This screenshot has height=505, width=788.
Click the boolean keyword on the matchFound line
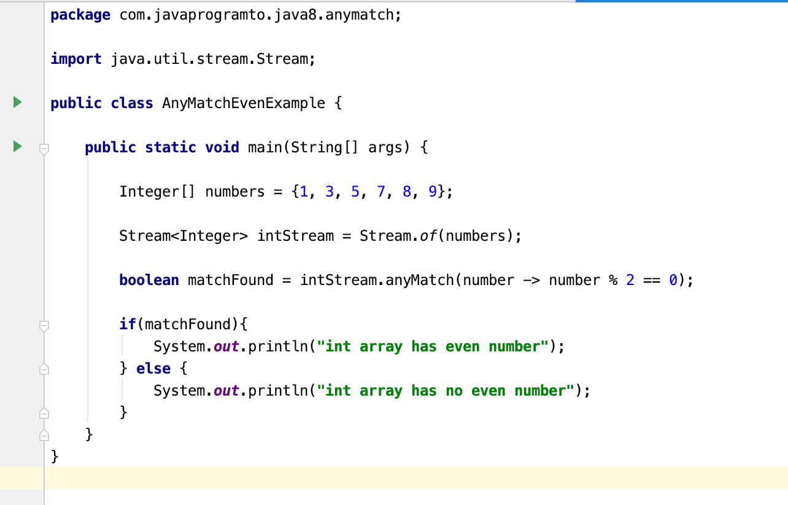click(149, 280)
